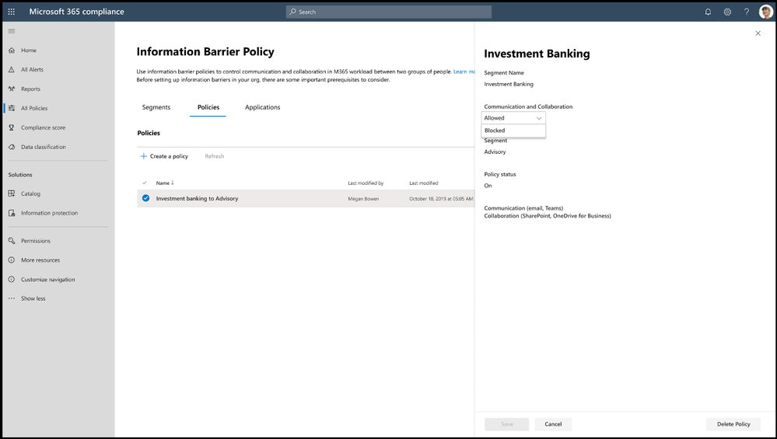Open settings gear icon
777x439 pixels.
[x=727, y=12]
